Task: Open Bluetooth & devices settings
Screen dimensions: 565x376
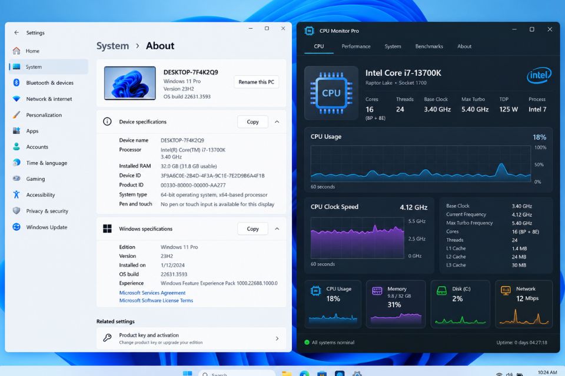Action: (x=48, y=83)
